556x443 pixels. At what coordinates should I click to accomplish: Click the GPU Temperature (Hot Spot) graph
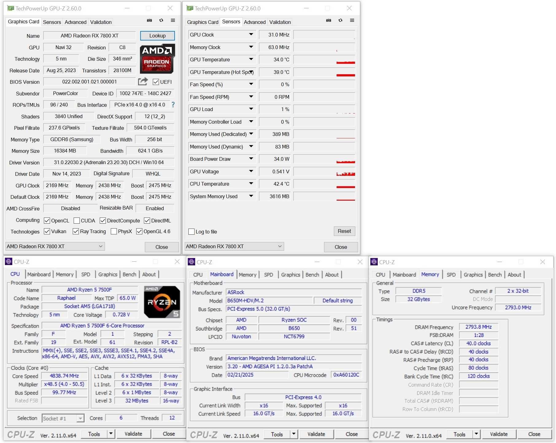pos(324,72)
